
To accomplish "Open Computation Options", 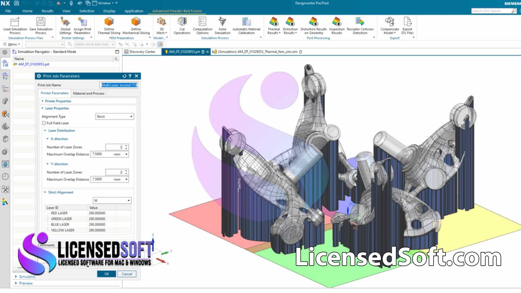I will [x=202, y=26].
